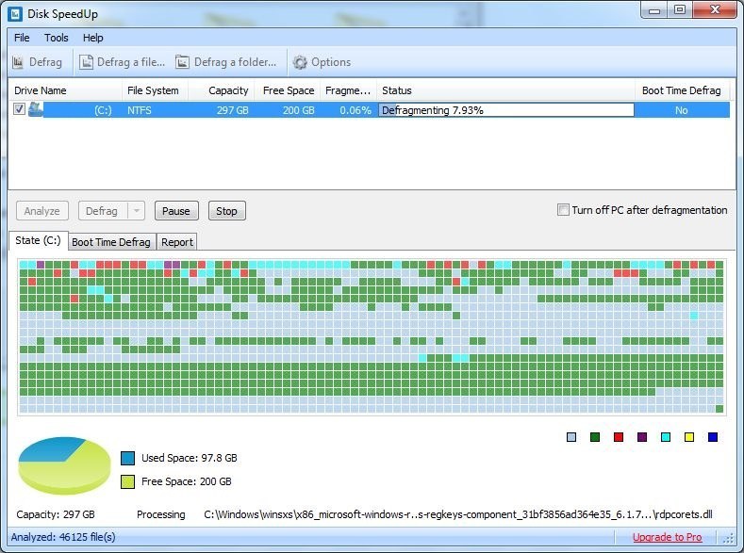744x553 pixels.
Task: Click the C: drive icon in the list
Action: [36, 109]
